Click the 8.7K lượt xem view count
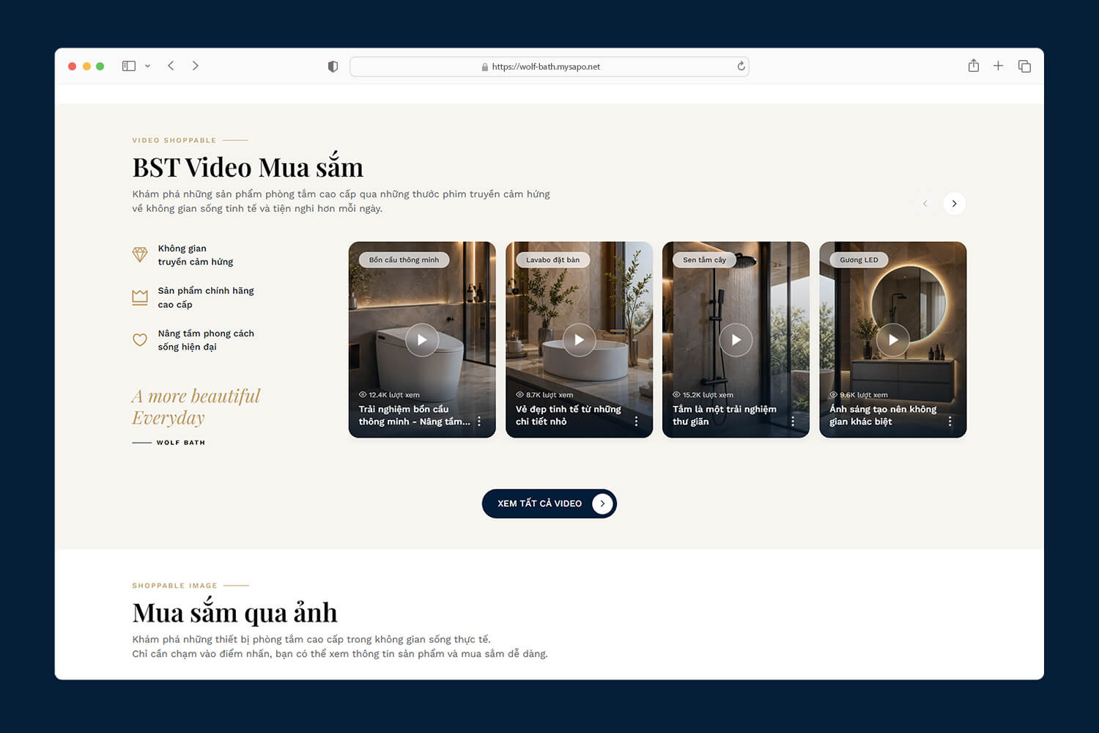 (544, 395)
